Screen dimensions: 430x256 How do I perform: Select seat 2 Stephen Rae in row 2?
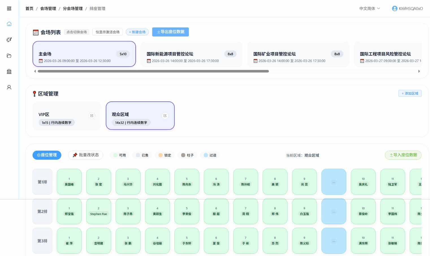tap(99, 211)
